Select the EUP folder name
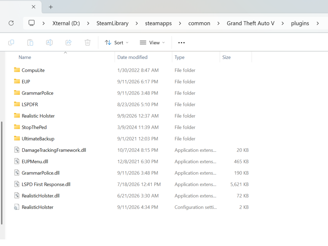Viewport: 328px width, 246px height. [x=26, y=81]
